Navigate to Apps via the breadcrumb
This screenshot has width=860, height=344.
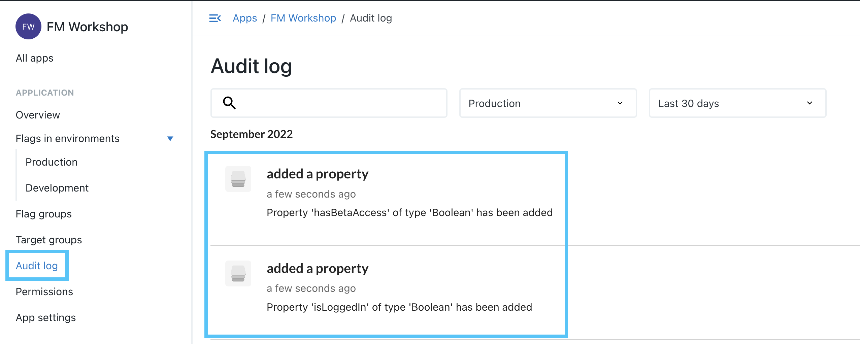245,18
